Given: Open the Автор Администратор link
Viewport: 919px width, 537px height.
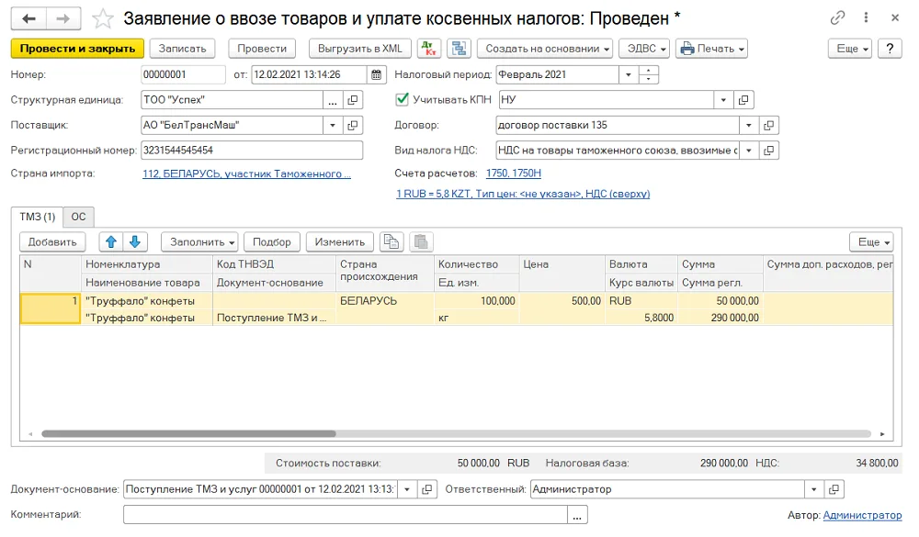Looking at the screenshot, I should tap(862, 515).
